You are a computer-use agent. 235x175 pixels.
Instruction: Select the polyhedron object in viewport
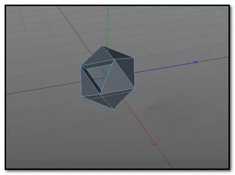pyautogui.click(x=108, y=77)
